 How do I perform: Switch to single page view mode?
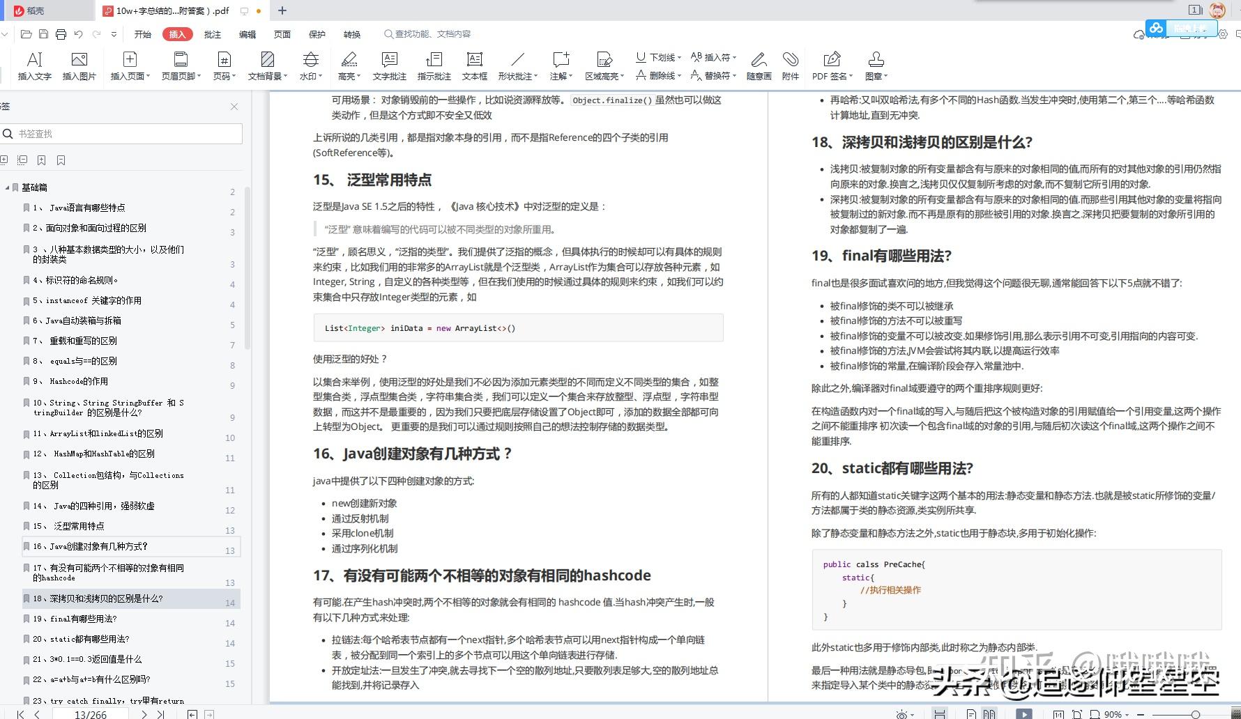[972, 714]
